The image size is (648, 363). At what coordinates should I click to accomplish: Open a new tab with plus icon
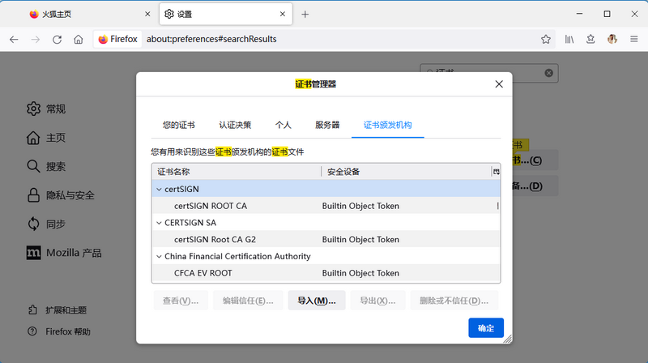(305, 14)
